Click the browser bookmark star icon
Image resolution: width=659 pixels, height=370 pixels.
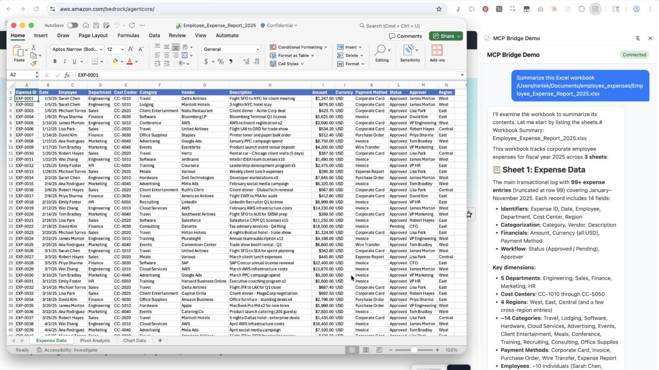(x=439, y=9)
